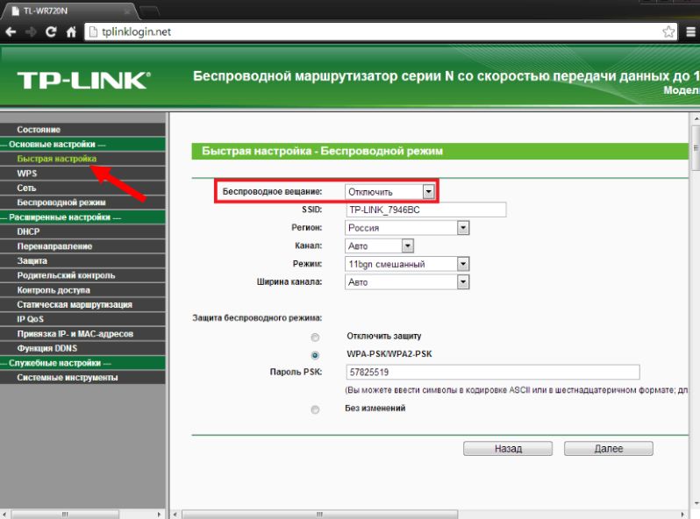The width and height of the screenshot is (700, 519).
Task: Open the Беспроводное вещание dropdown
Action: pyautogui.click(x=389, y=192)
